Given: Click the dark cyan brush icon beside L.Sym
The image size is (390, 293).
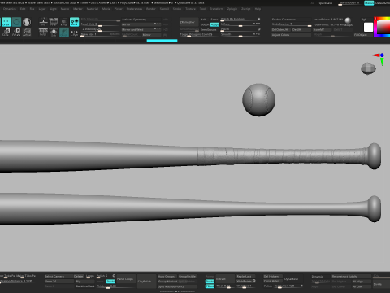Looking at the screenshot, I should (64, 32).
